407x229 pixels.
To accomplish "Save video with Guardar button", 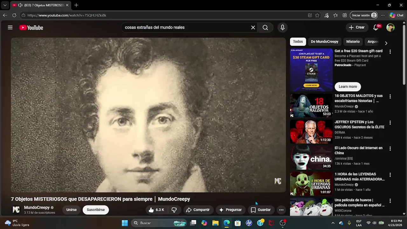I will 261,210.
